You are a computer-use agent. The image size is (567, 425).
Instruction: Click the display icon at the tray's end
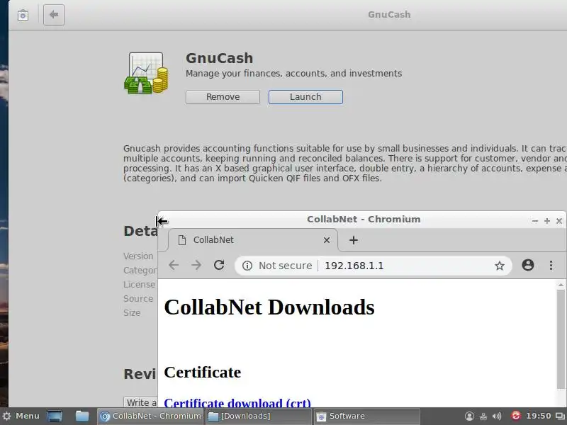[x=560, y=416]
